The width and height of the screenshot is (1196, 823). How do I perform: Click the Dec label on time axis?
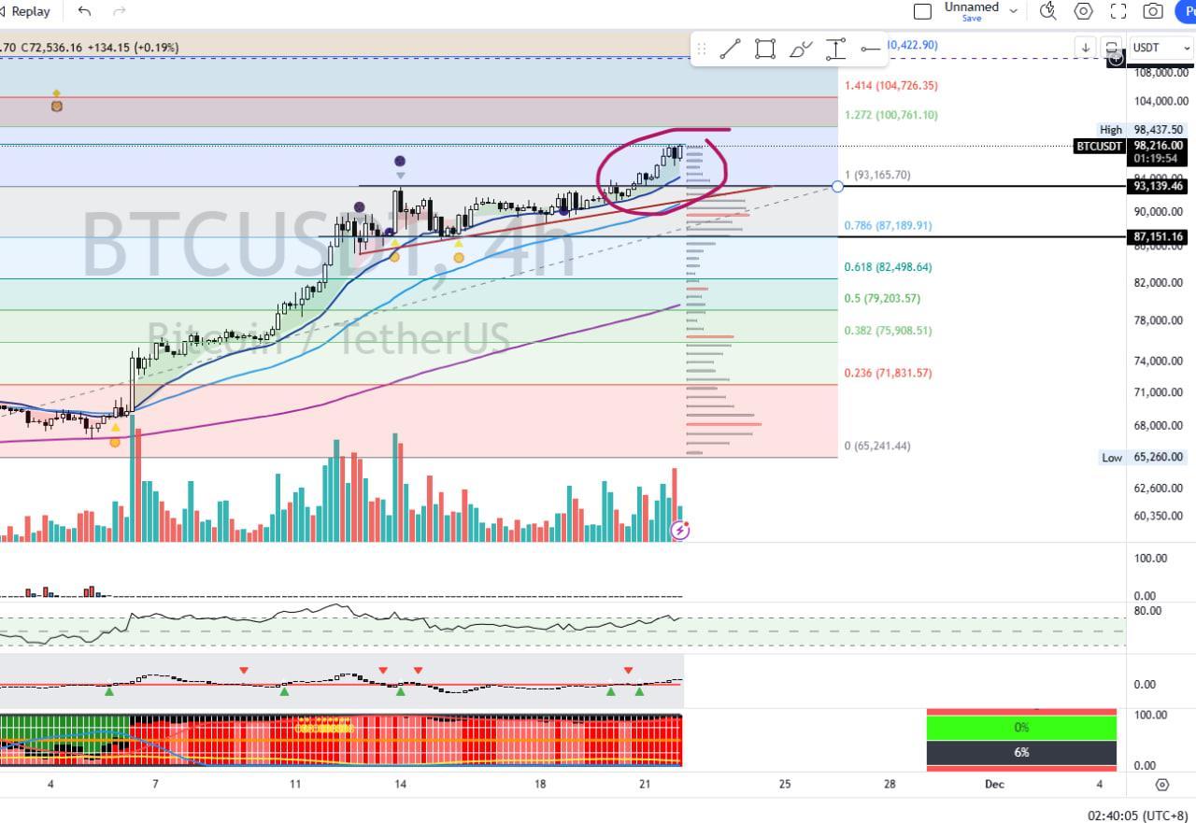tap(994, 784)
